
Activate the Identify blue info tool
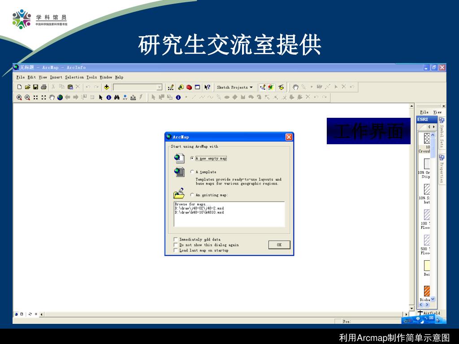[108, 97]
